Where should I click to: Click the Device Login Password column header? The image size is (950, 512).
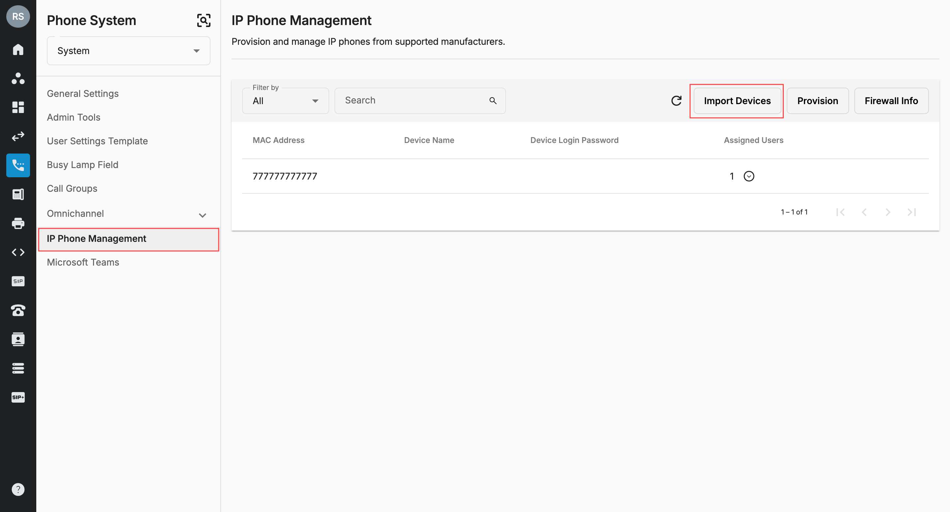tap(574, 140)
